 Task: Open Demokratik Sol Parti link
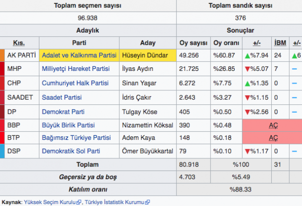click(72, 152)
